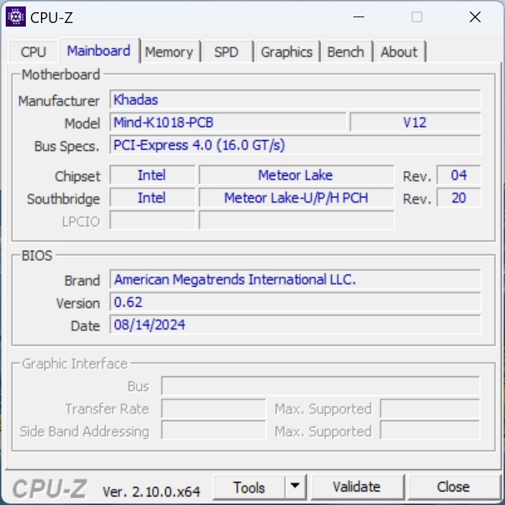Select Southbridge Meteor Lake-U/P/H PCH value
505x505 pixels.
click(x=296, y=198)
